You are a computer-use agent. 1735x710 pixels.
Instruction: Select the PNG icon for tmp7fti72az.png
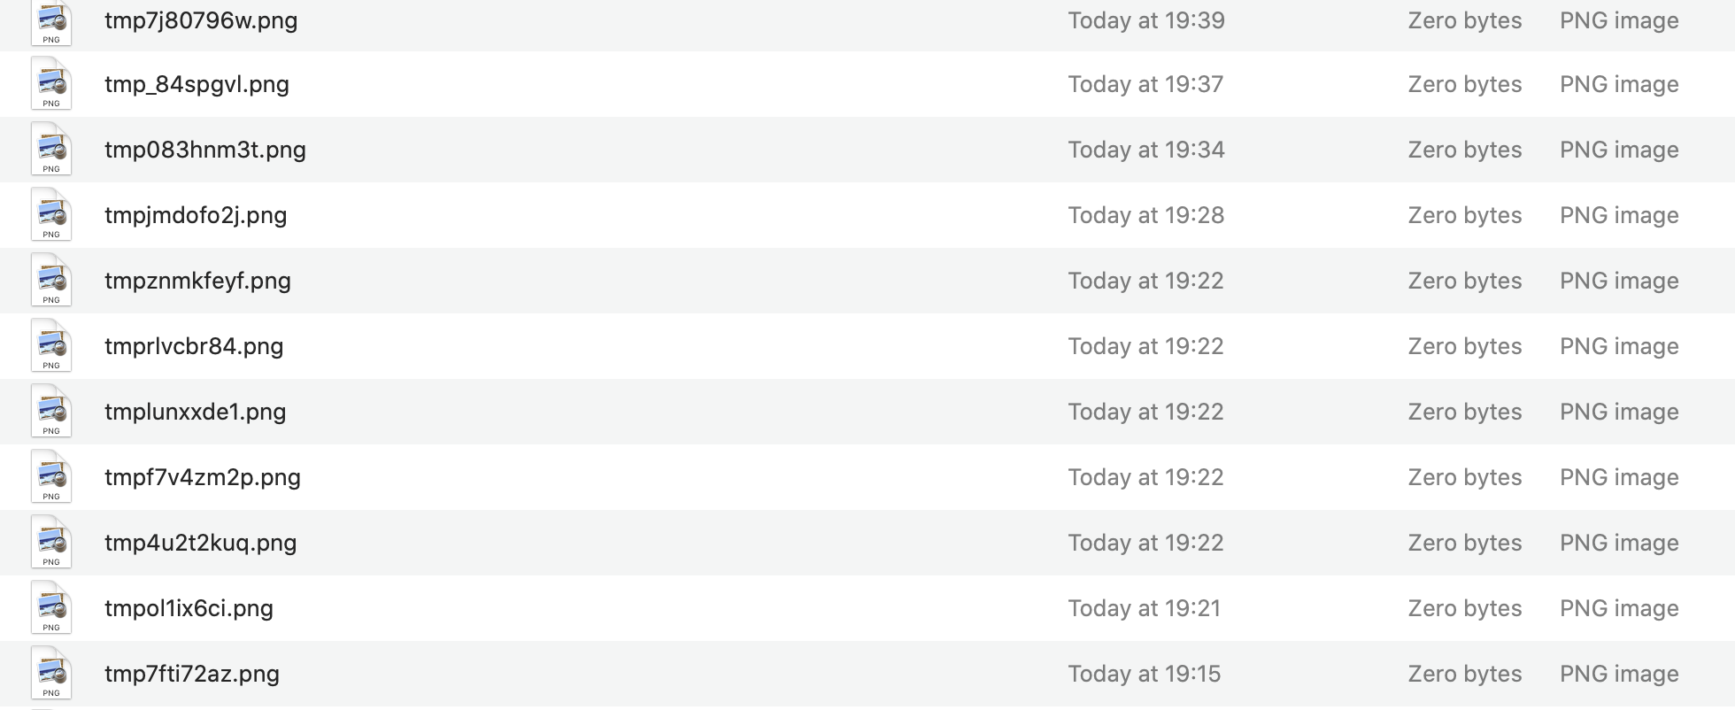(51, 674)
